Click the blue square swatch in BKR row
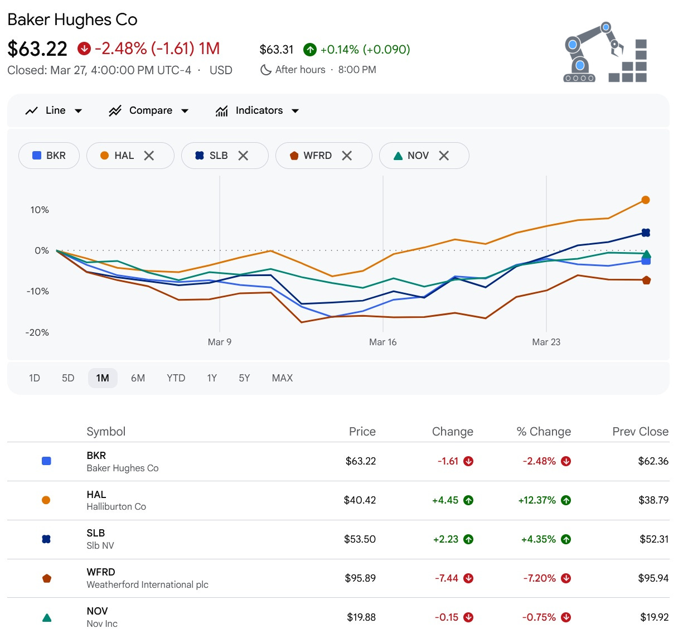 click(x=47, y=461)
